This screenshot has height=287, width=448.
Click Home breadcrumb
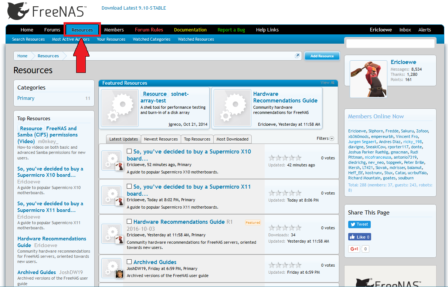coord(22,56)
